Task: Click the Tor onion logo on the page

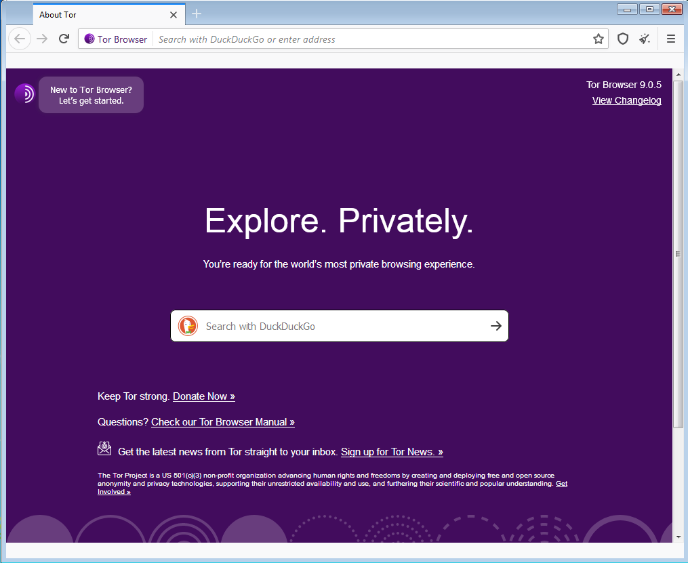Action: coord(24,93)
